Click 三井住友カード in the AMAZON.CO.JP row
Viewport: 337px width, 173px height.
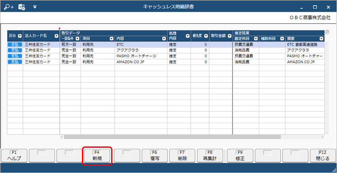(x=41, y=62)
